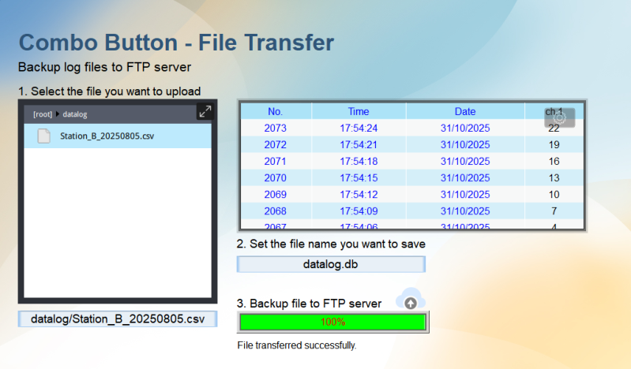Click ch.1 value 19

coord(554,144)
